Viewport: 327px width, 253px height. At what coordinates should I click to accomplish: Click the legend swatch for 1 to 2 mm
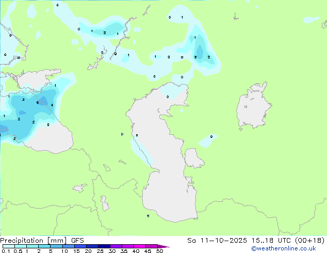tap(32, 246)
